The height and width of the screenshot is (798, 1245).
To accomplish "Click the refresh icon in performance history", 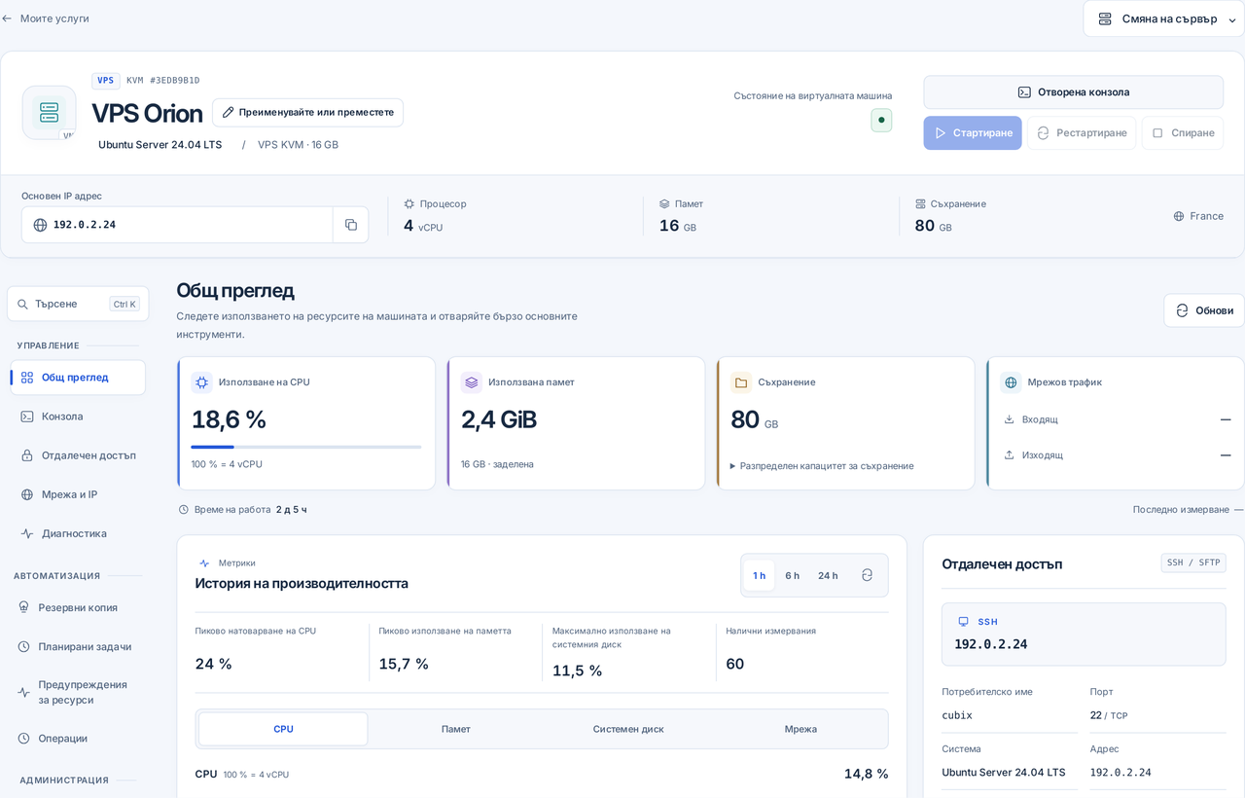I will coord(867,575).
